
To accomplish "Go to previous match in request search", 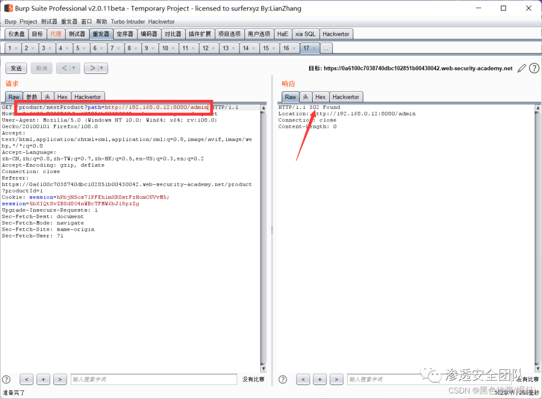I will coord(27,379).
